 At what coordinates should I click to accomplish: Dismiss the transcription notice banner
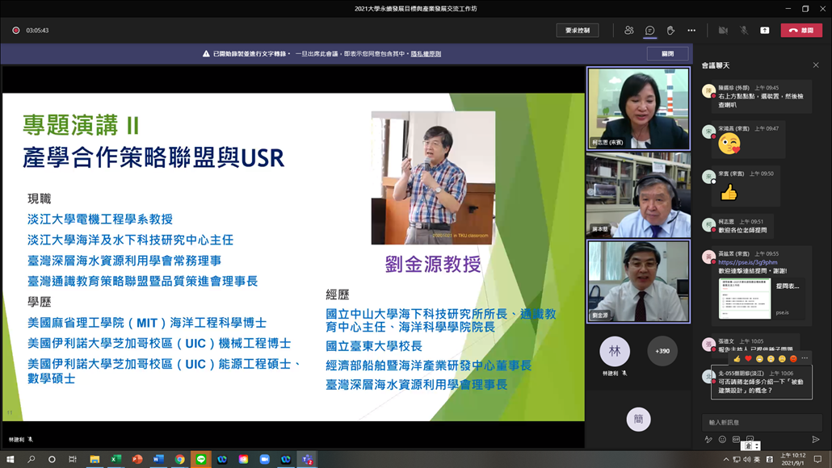667,54
